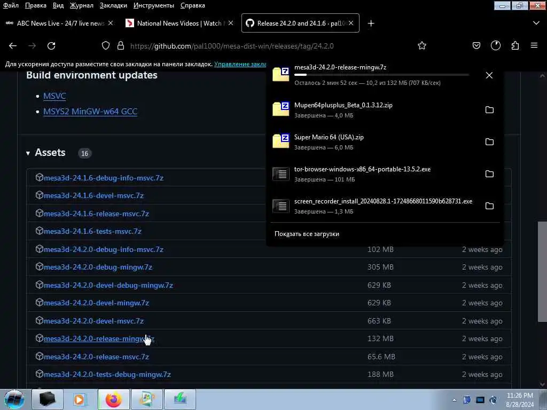Open folder for screen_recorder_install exe download

click(x=489, y=206)
